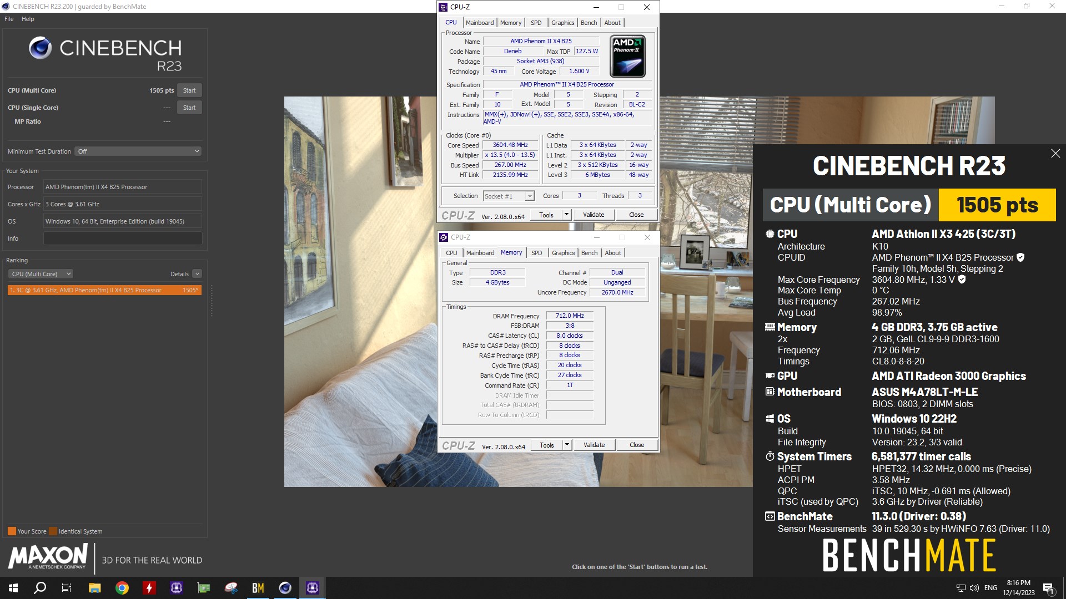Click lower CPU-Z window title icon
Screen dimensions: 1066x599
(444, 237)
